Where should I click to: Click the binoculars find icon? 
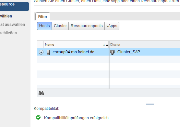pos(41,93)
